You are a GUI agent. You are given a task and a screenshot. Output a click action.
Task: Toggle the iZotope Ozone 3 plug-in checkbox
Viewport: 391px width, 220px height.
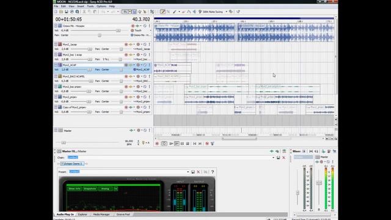[62, 164]
